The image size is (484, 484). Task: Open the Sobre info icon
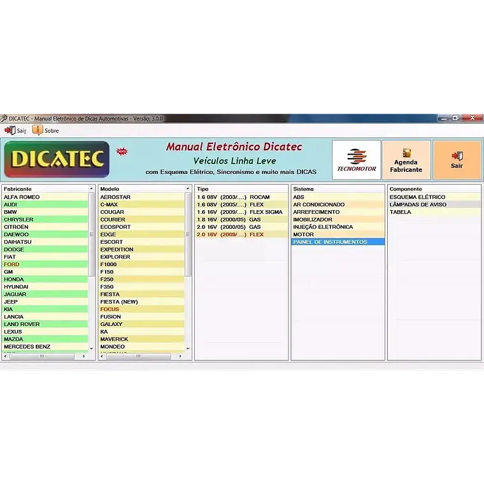tap(38, 131)
